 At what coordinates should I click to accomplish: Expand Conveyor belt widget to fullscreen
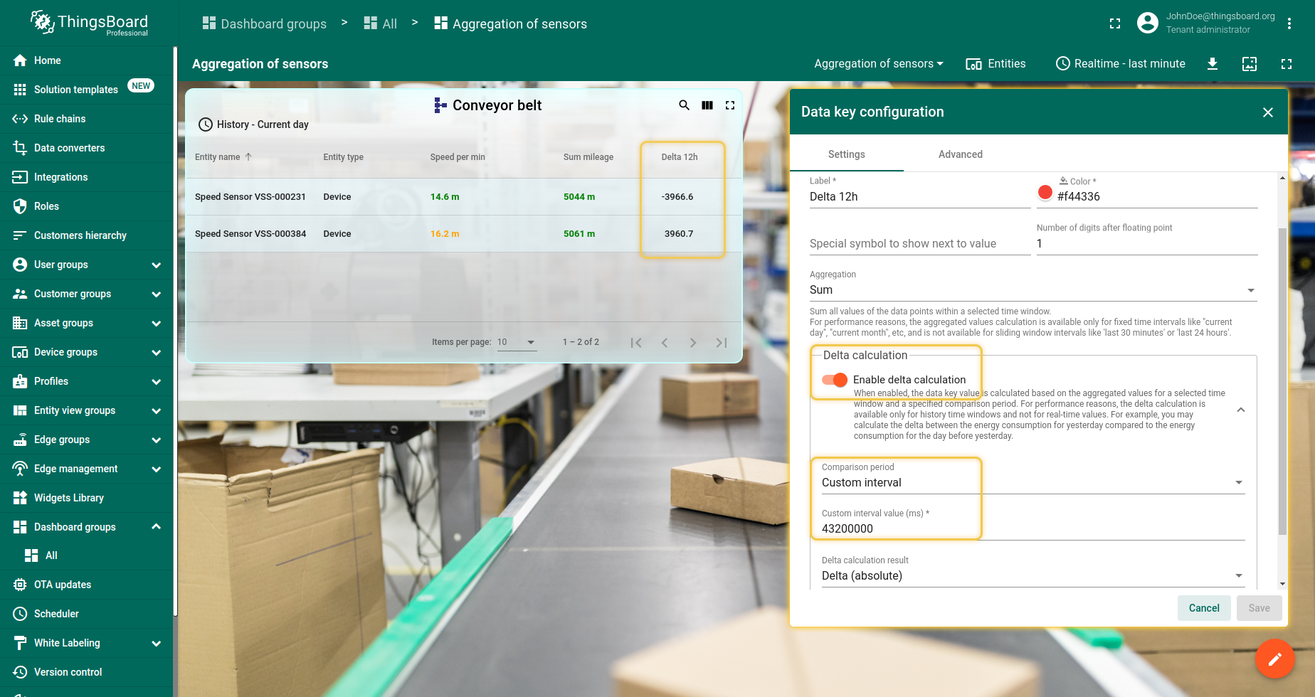(x=730, y=105)
